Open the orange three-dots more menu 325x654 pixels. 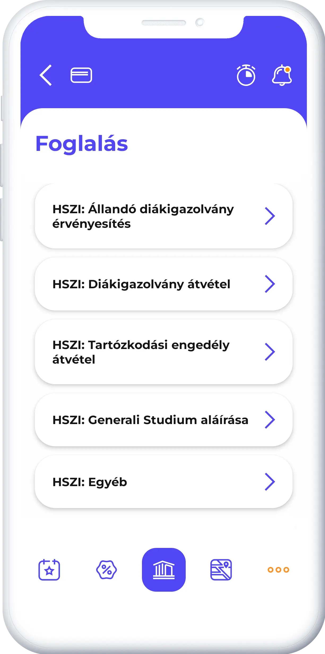click(278, 570)
